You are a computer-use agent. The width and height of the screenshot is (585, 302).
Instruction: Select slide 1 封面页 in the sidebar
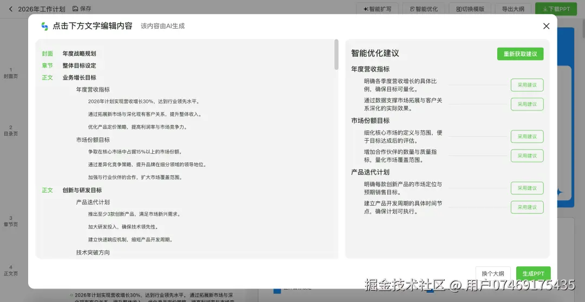(11, 73)
